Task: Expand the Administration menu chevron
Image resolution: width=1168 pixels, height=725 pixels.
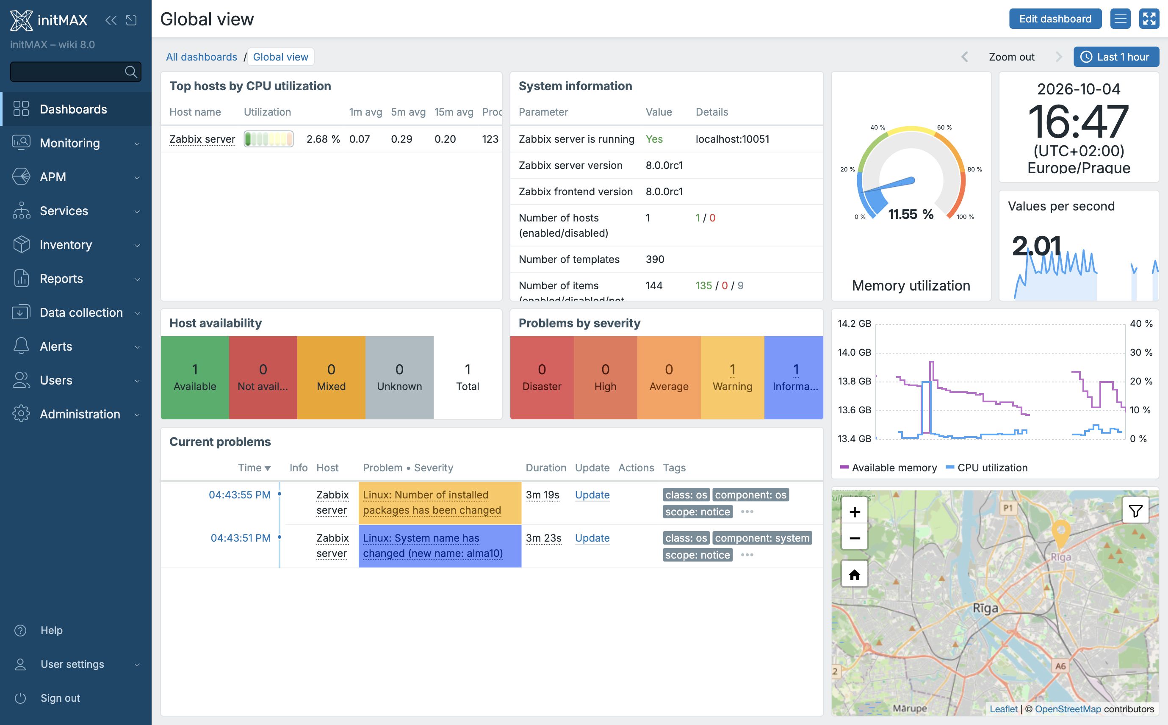Action: pos(137,415)
